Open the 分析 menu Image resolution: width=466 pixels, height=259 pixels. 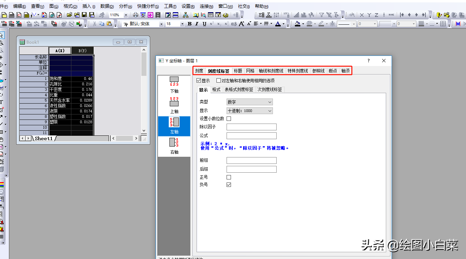click(x=125, y=6)
